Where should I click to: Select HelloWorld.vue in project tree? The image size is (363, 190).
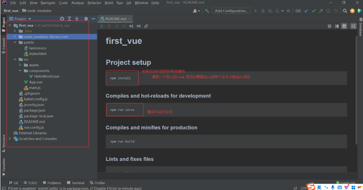[44, 76]
